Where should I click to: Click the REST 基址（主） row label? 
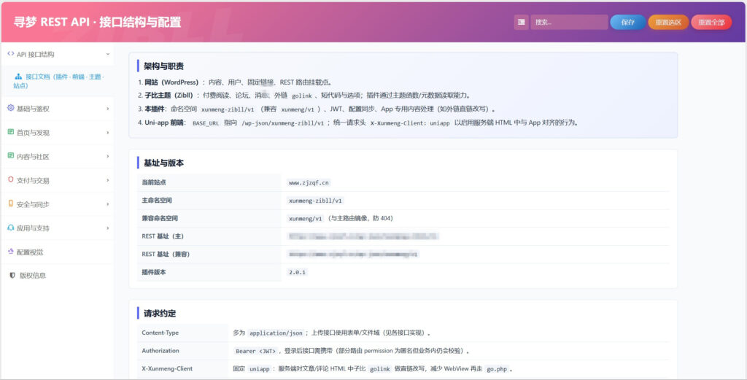[x=163, y=236]
